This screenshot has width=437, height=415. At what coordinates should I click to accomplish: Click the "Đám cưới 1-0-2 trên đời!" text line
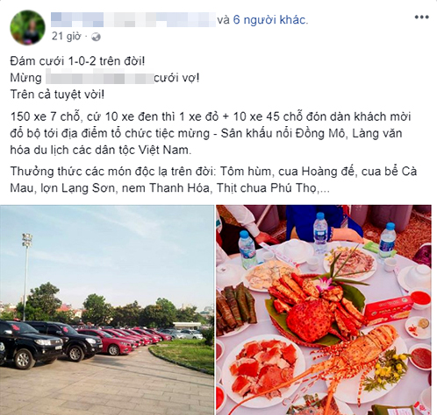[x=77, y=61]
